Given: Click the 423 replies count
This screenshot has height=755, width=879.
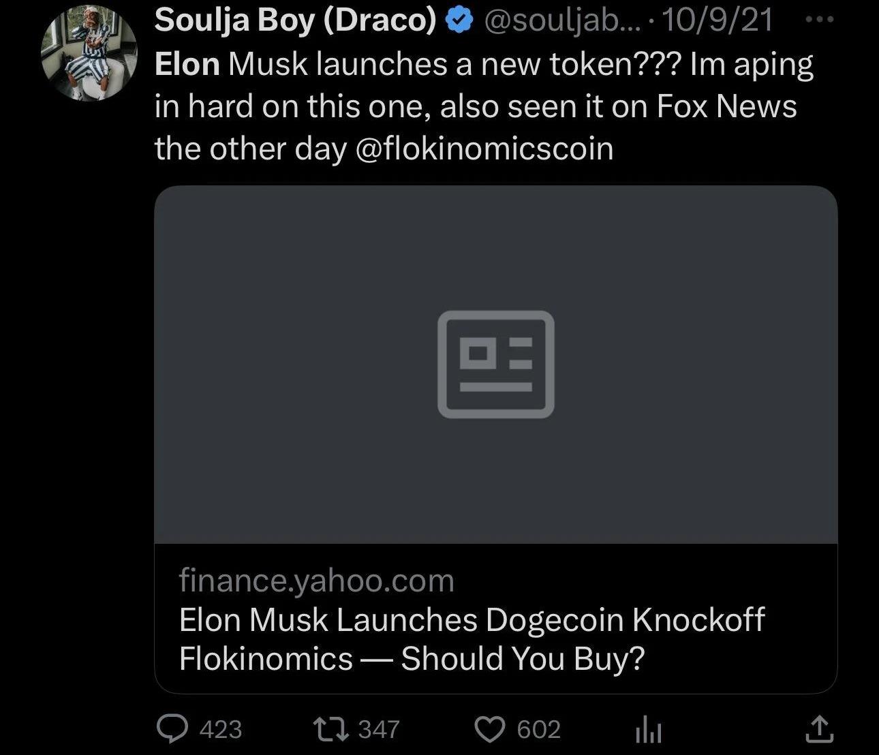Looking at the screenshot, I should tap(221, 730).
